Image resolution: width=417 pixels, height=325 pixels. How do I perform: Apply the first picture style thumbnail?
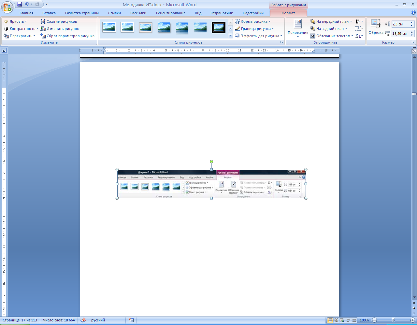[109, 27]
